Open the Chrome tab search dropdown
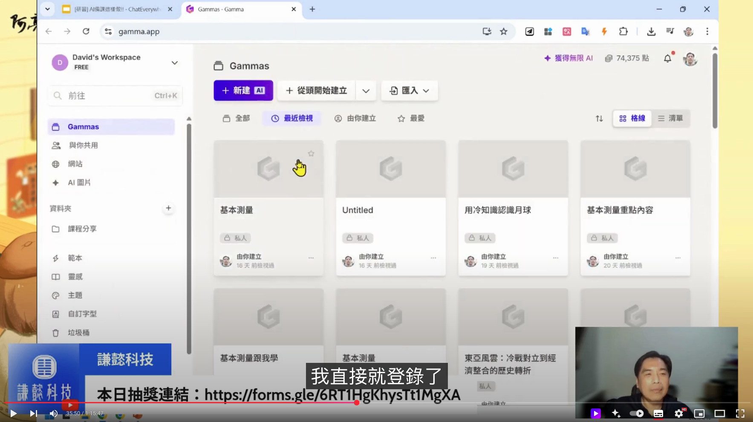Screen dimensions: 753x422 (47, 9)
